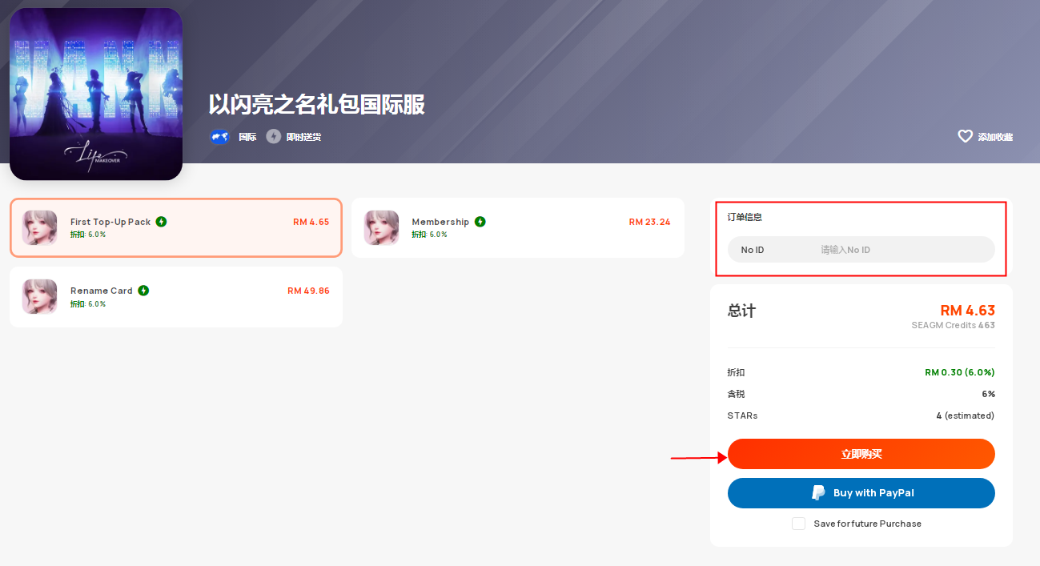Choose the Rename Card package at RM 49.86
This screenshot has width=1040, height=566.
[x=176, y=297]
